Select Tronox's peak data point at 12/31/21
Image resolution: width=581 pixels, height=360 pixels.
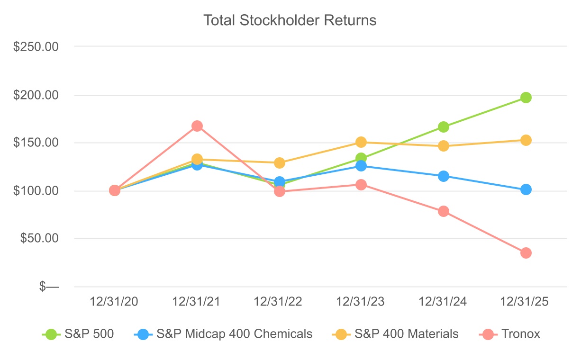coord(197,126)
